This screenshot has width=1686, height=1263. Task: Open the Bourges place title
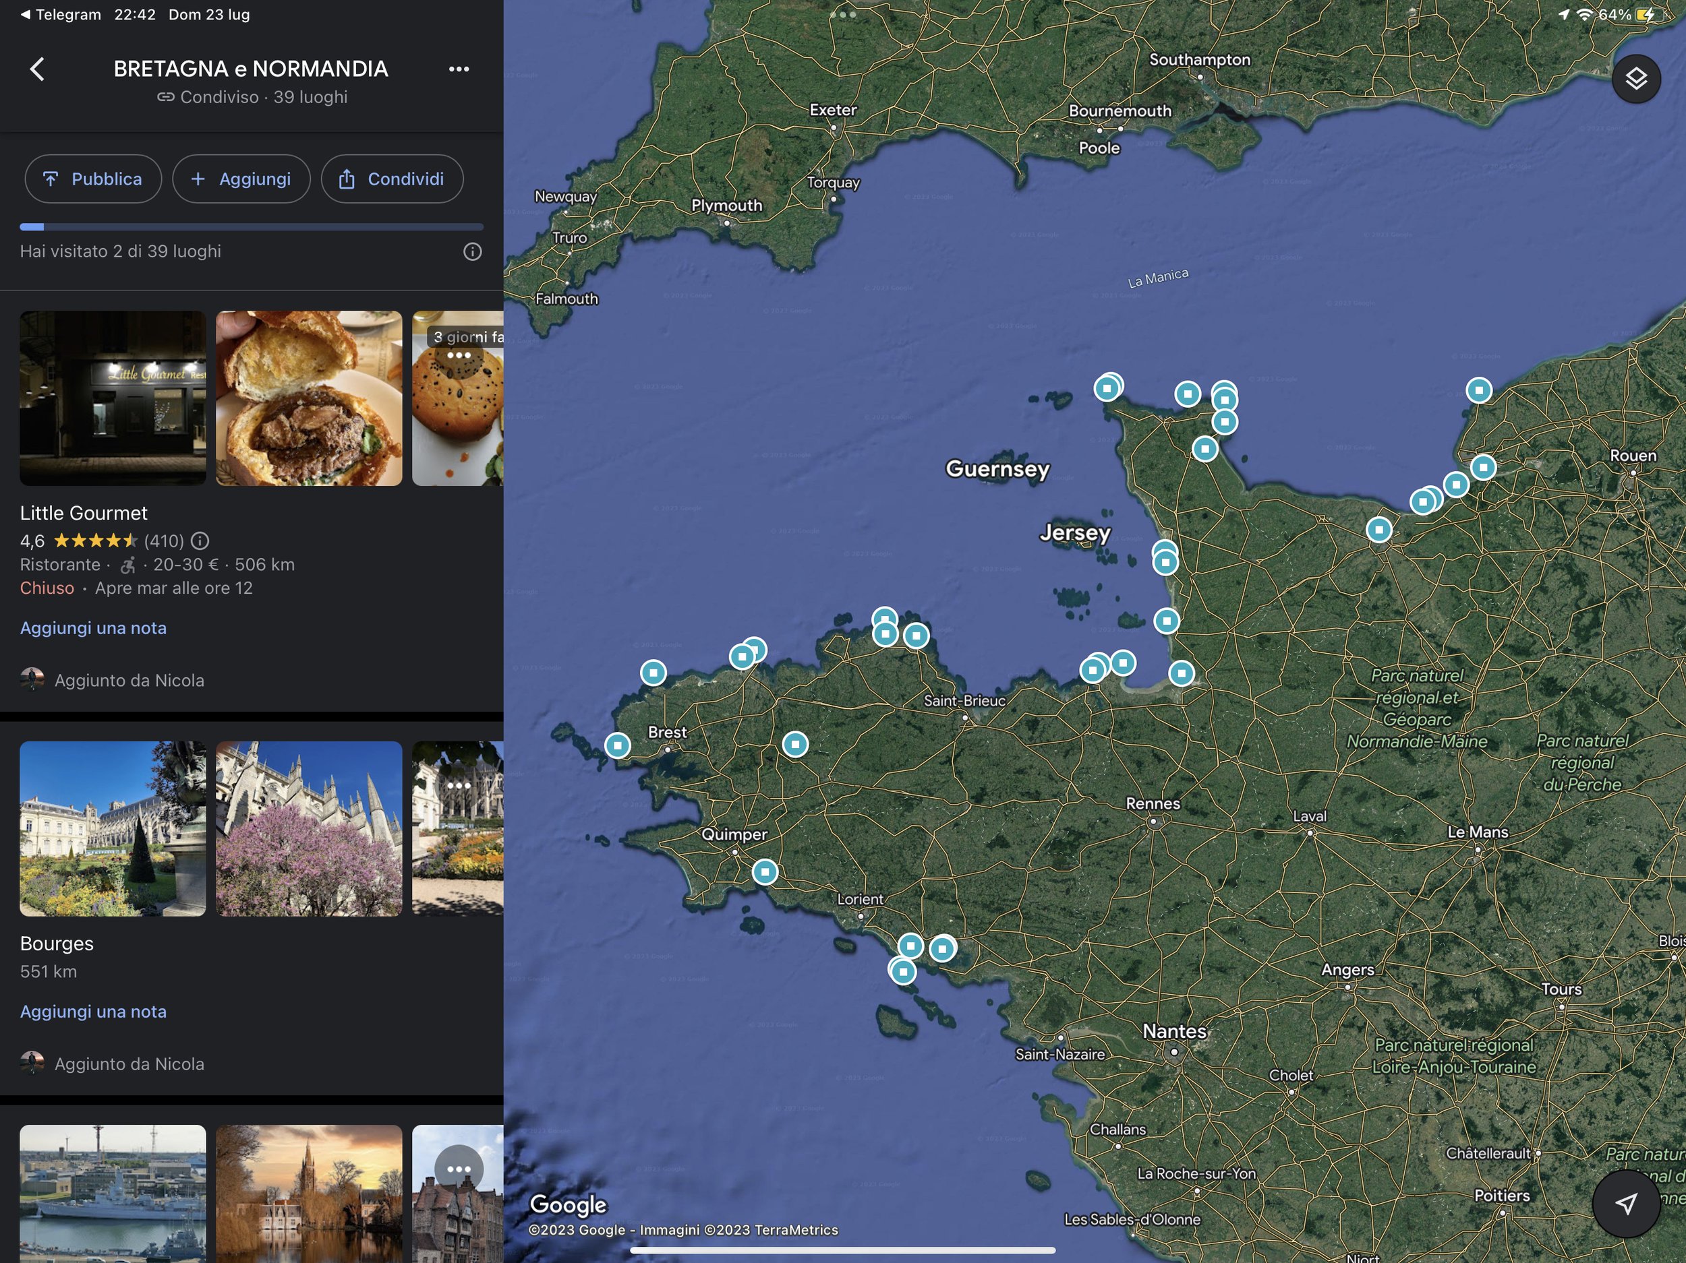(57, 943)
